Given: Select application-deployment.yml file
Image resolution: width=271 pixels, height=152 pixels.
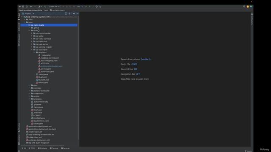Looking at the screenshot, I should tap(40, 126).
